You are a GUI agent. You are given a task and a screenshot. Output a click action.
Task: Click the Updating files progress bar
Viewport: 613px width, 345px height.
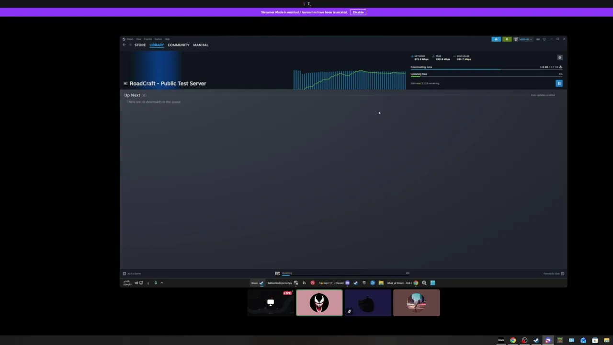tap(487, 77)
